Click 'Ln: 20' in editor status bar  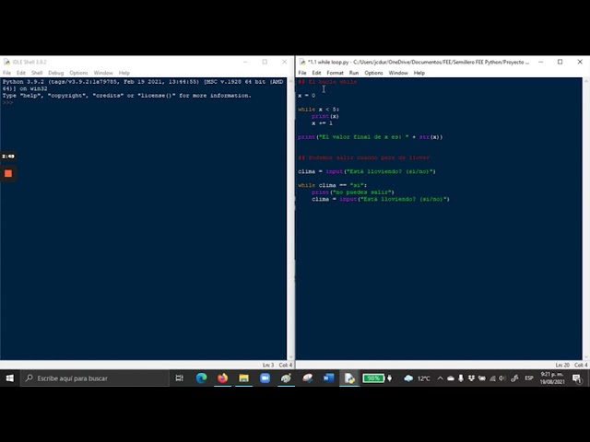pyautogui.click(x=562, y=365)
